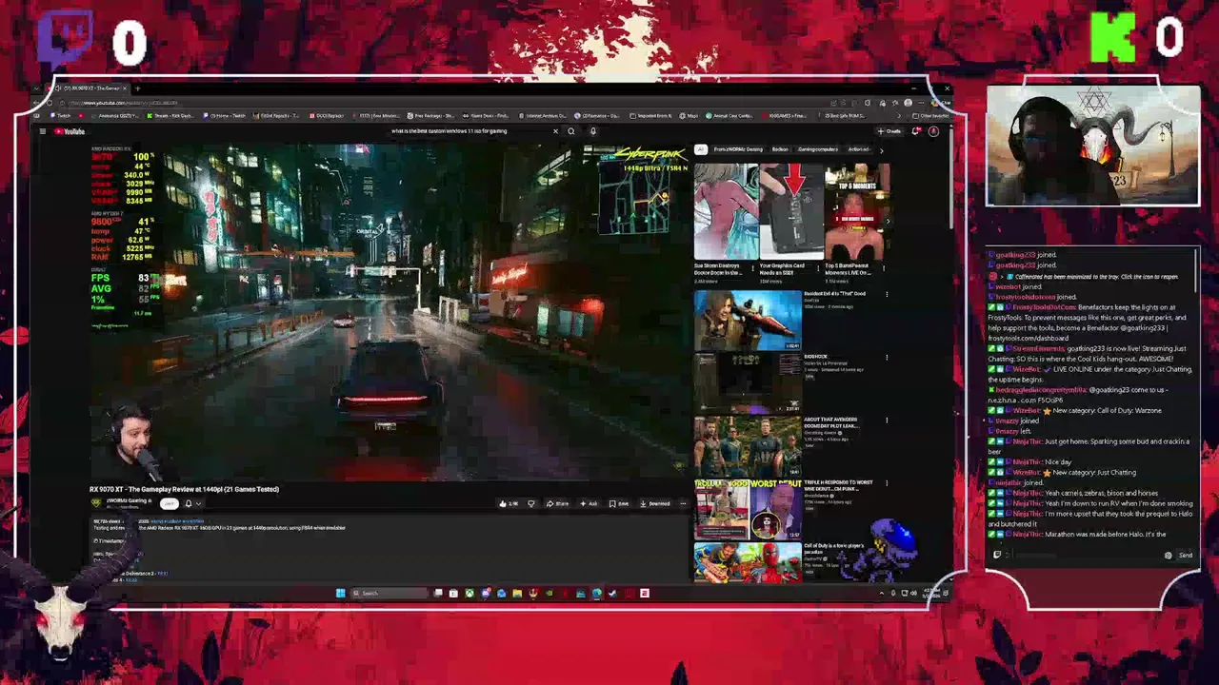Viewport: 1219px width, 685px height.
Task: Open the Maps bookmark in bookmarks bar
Action: [690, 116]
